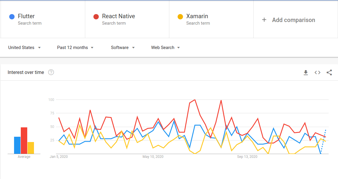Screen dimensions: 338x179
Task: Click the Add comparison button
Action: tap(293, 20)
